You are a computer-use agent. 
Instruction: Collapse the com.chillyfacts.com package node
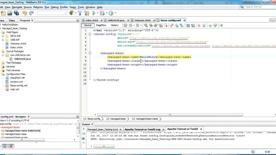click(3, 55)
